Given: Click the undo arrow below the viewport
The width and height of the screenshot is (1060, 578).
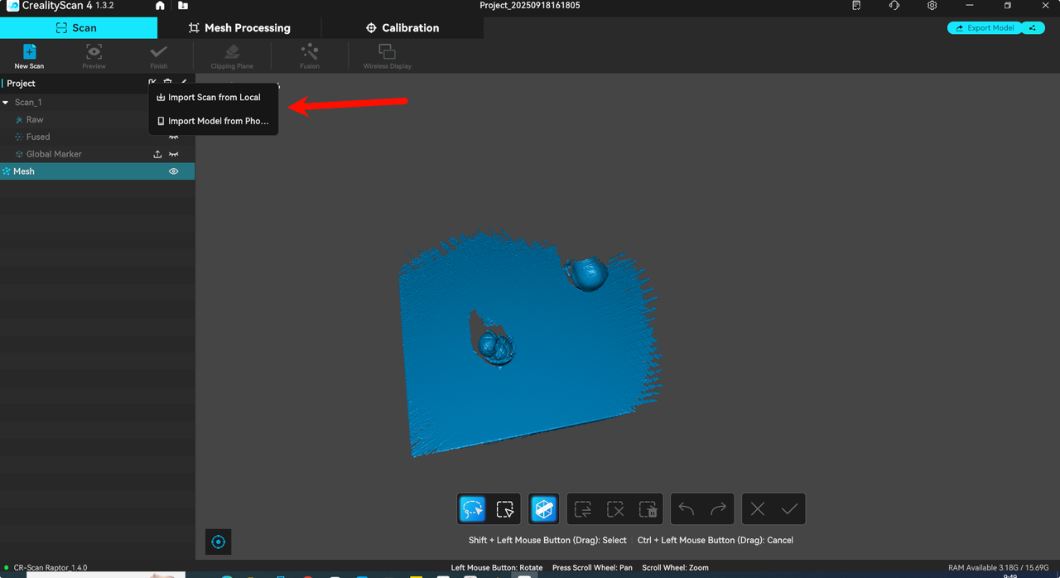Looking at the screenshot, I should [686, 508].
